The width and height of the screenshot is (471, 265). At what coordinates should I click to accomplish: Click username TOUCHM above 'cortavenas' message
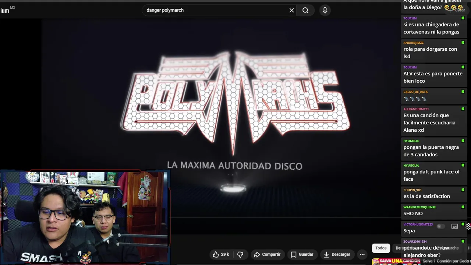pyautogui.click(x=410, y=18)
